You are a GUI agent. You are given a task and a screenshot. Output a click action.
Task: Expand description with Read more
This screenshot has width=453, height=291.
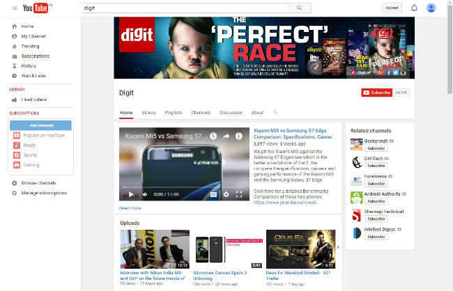pos(130,208)
